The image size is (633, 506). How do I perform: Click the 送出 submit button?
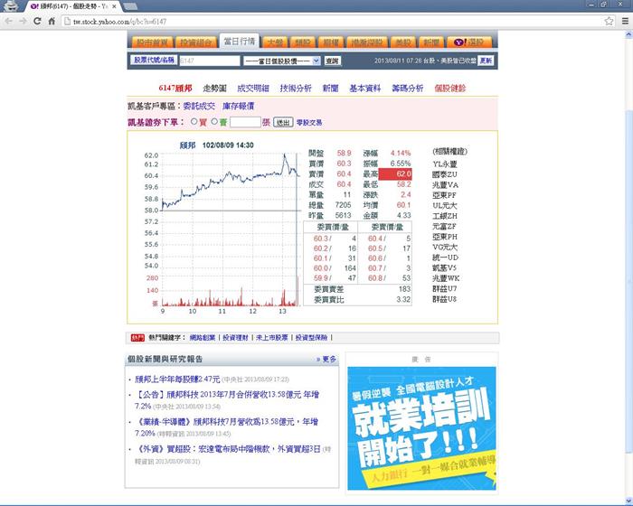(x=283, y=122)
